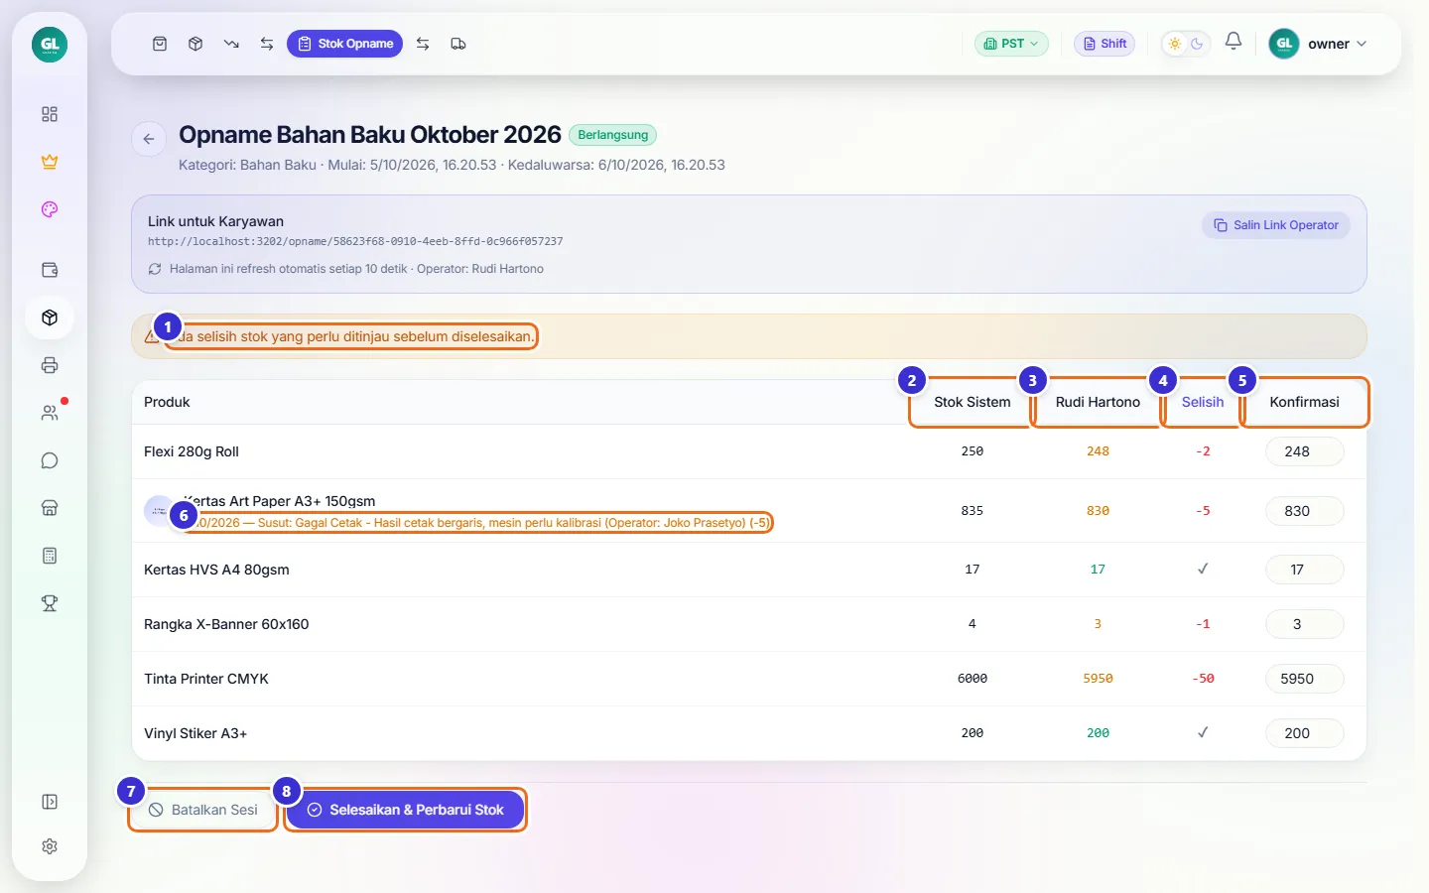
Task: Open the wallet icon in sidebar
Action: click(x=50, y=270)
